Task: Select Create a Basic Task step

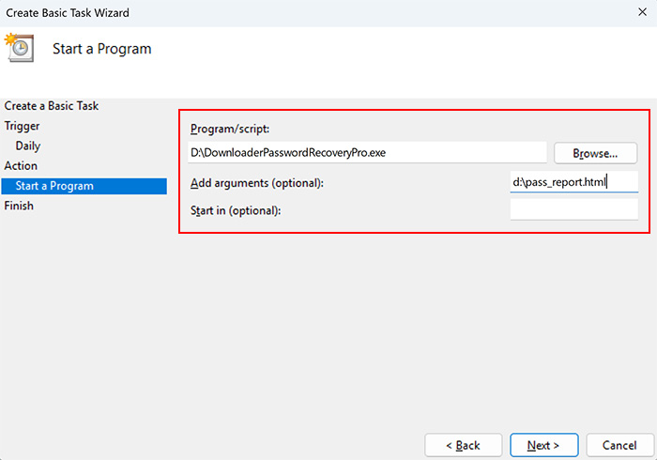Action: pyautogui.click(x=51, y=105)
